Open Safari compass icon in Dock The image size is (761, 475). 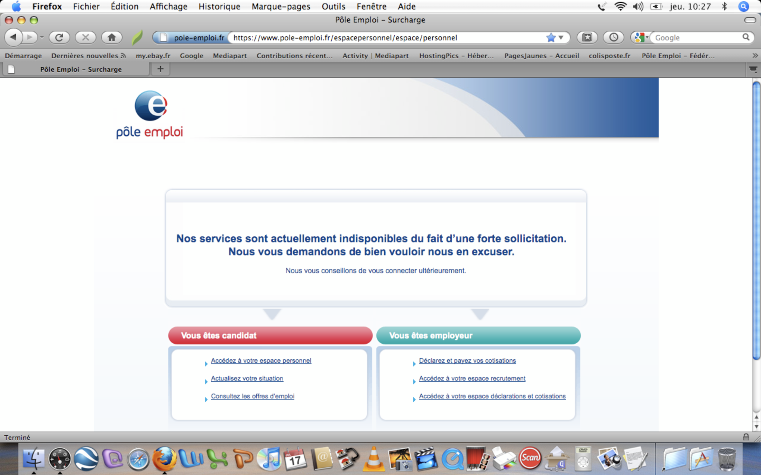138,459
